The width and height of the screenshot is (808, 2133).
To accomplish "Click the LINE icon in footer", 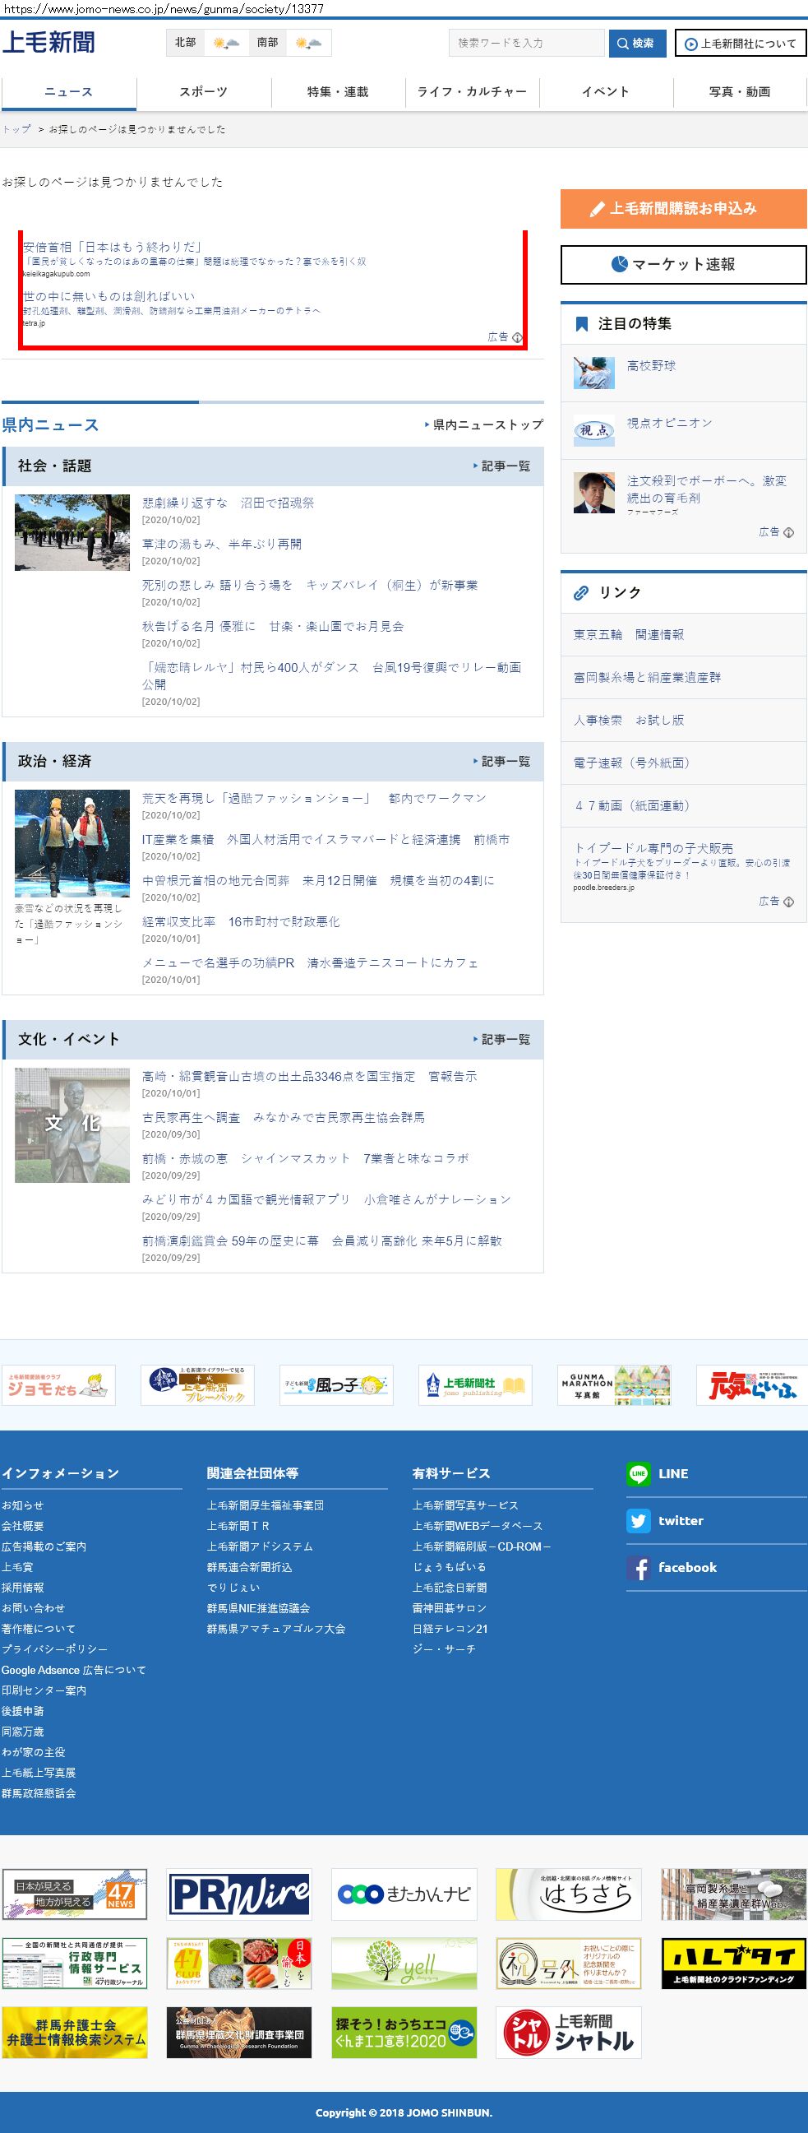I will [x=638, y=1473].
